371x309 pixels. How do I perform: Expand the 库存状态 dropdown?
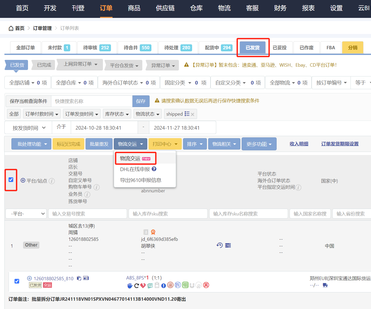117,114
